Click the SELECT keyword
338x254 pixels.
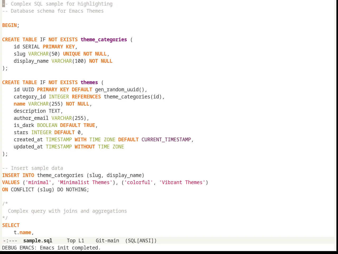point(11,225)
